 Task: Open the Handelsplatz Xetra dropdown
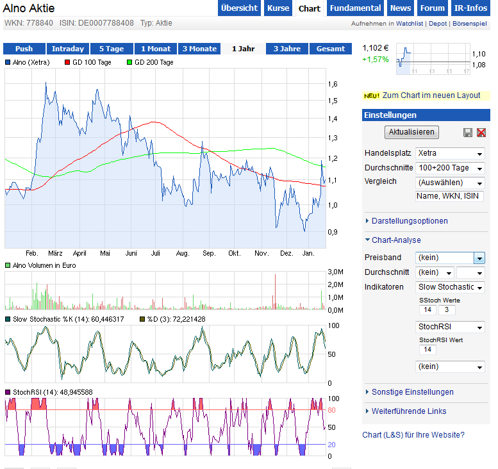pos(450,154)
